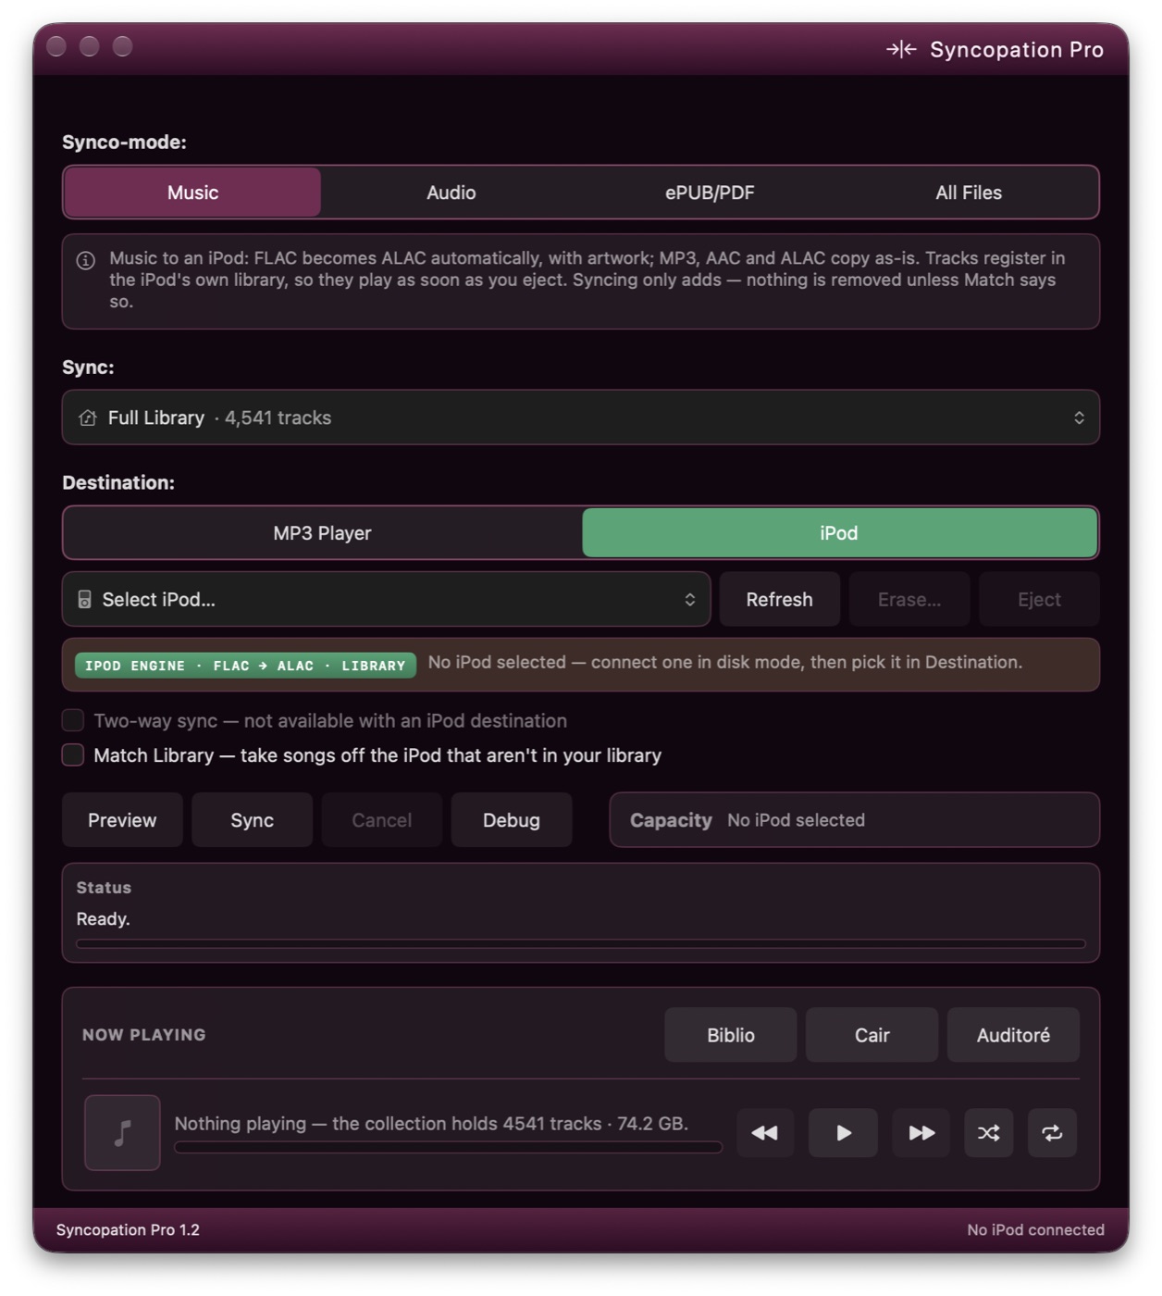Open the Select iPod dropdown
The image size is (1162, 1296).
[x=386, y=600]
